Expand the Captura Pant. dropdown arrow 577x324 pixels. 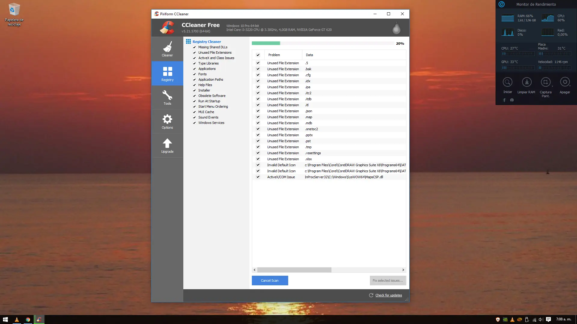(552, 86)
